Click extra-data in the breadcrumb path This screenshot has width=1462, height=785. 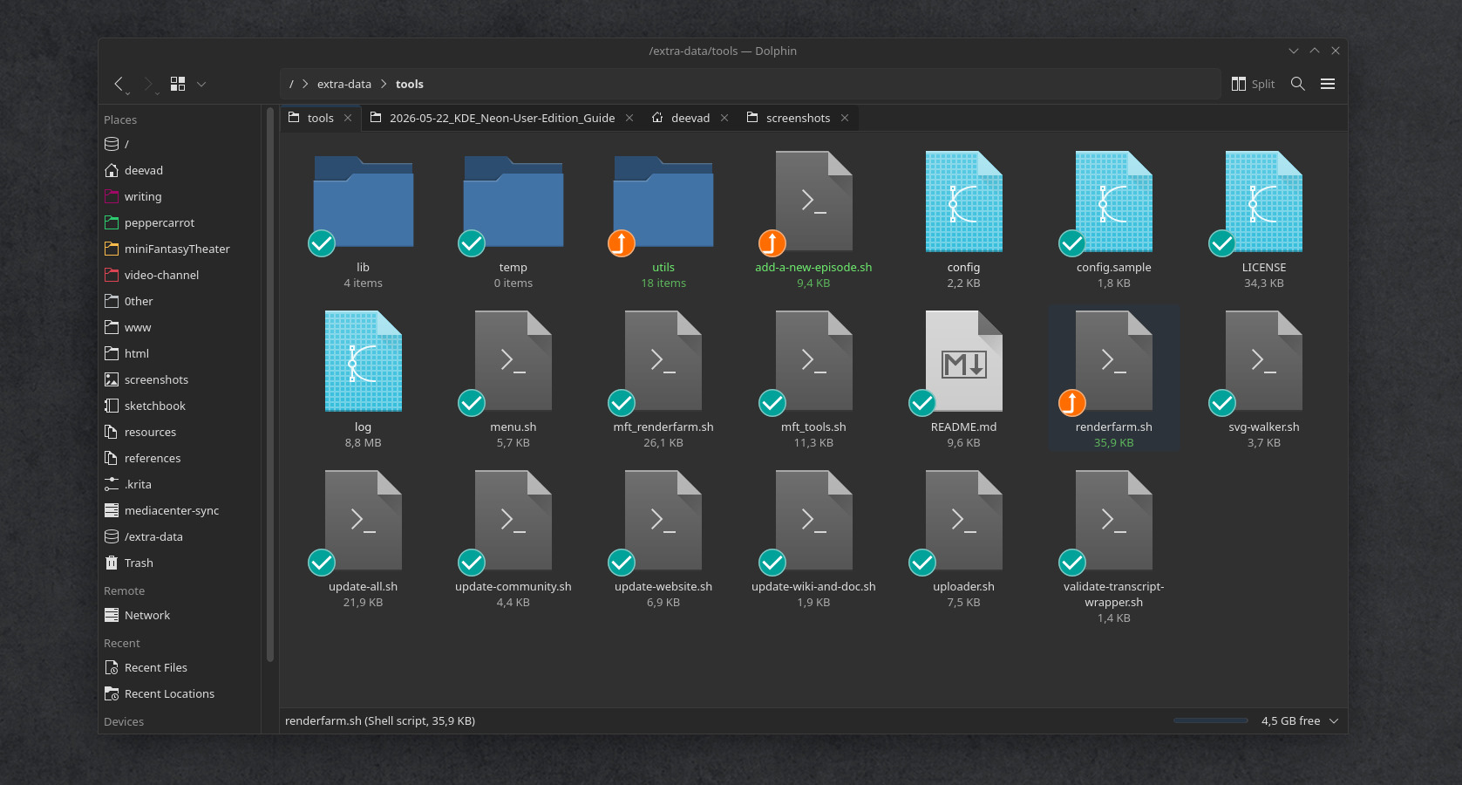pos(343,84)
